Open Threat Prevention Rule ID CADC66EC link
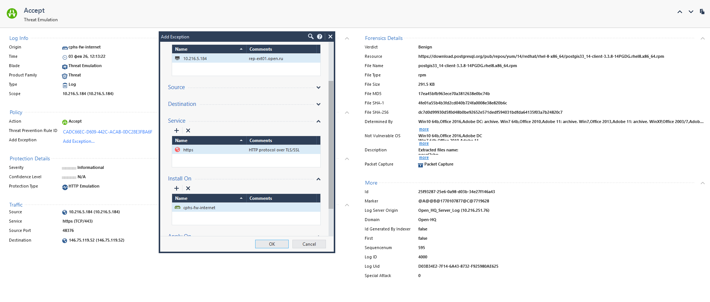Viewport: 710px width, 302px height. point(108,132)
